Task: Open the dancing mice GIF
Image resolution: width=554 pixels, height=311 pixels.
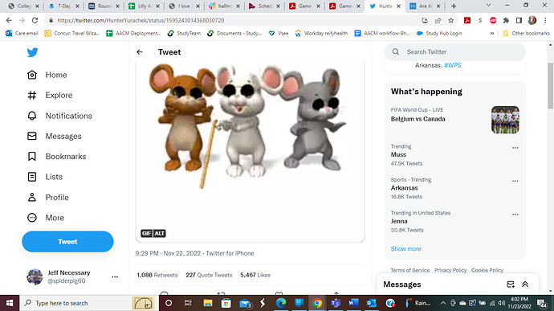Action: click(251, 152)
